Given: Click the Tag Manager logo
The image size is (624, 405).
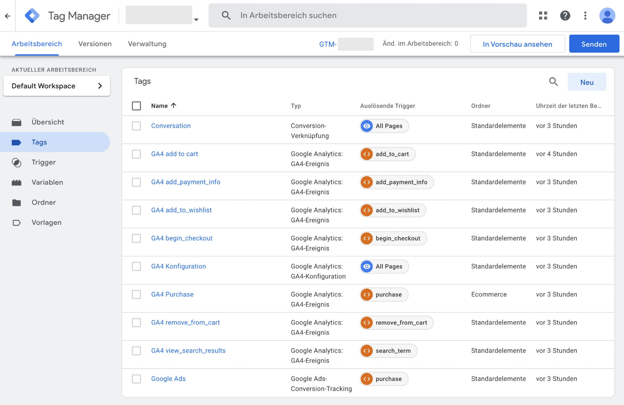Looking at the screenshot, I should 32,16.
